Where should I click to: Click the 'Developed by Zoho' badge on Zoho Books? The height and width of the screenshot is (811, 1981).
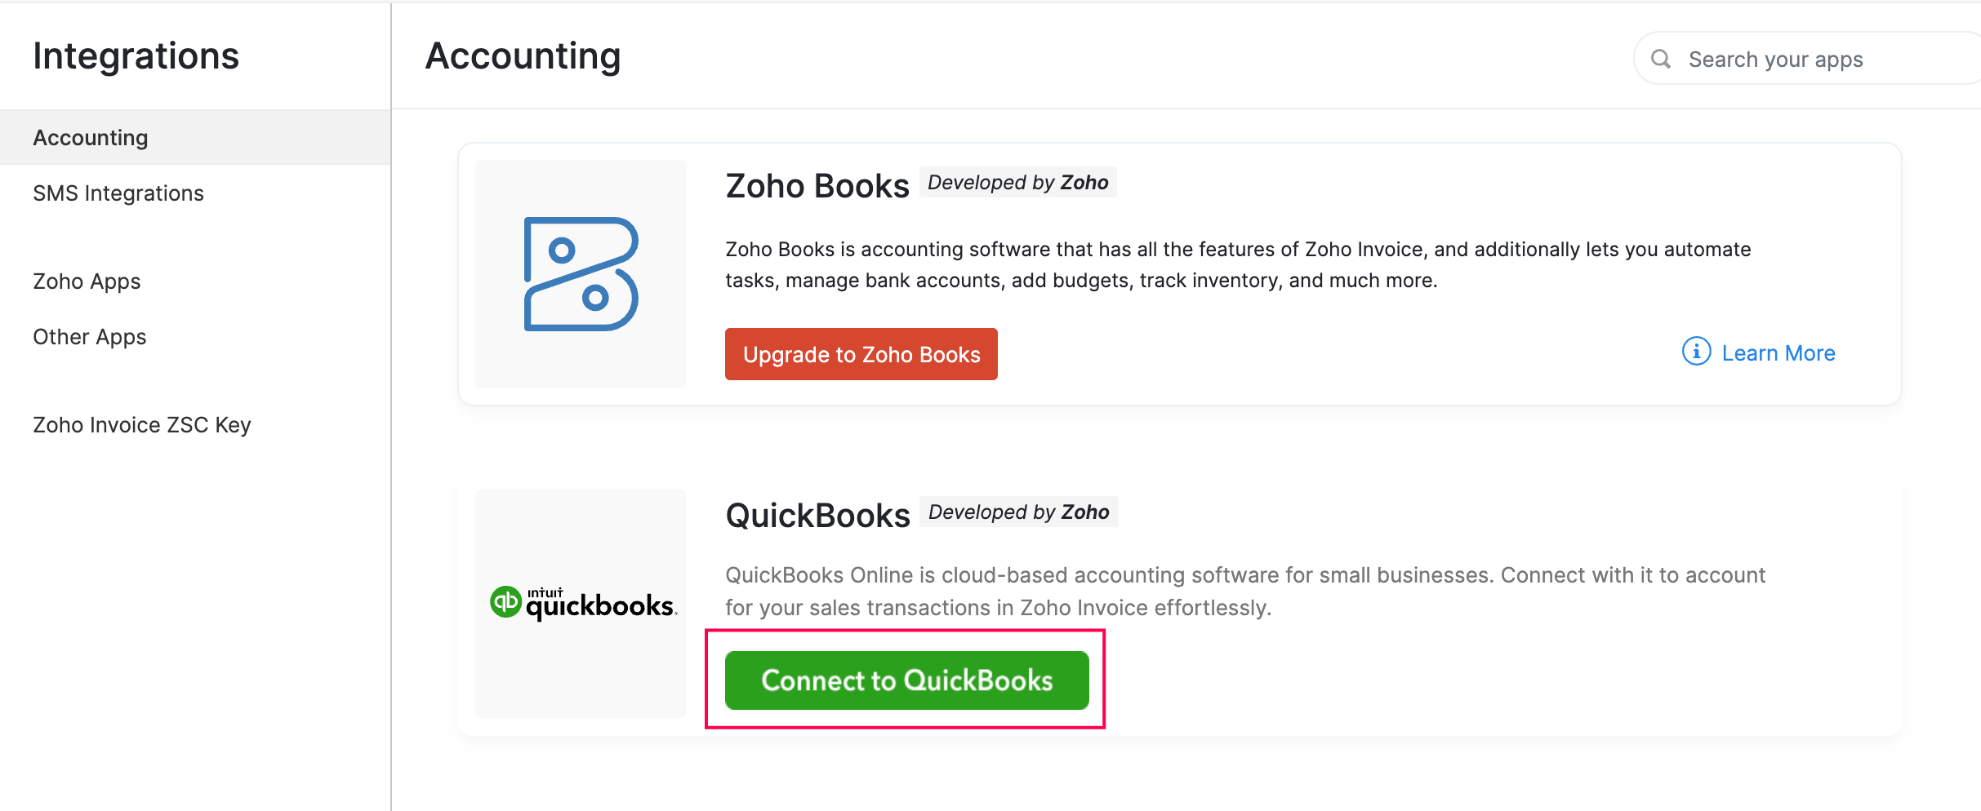[1017, 182]
